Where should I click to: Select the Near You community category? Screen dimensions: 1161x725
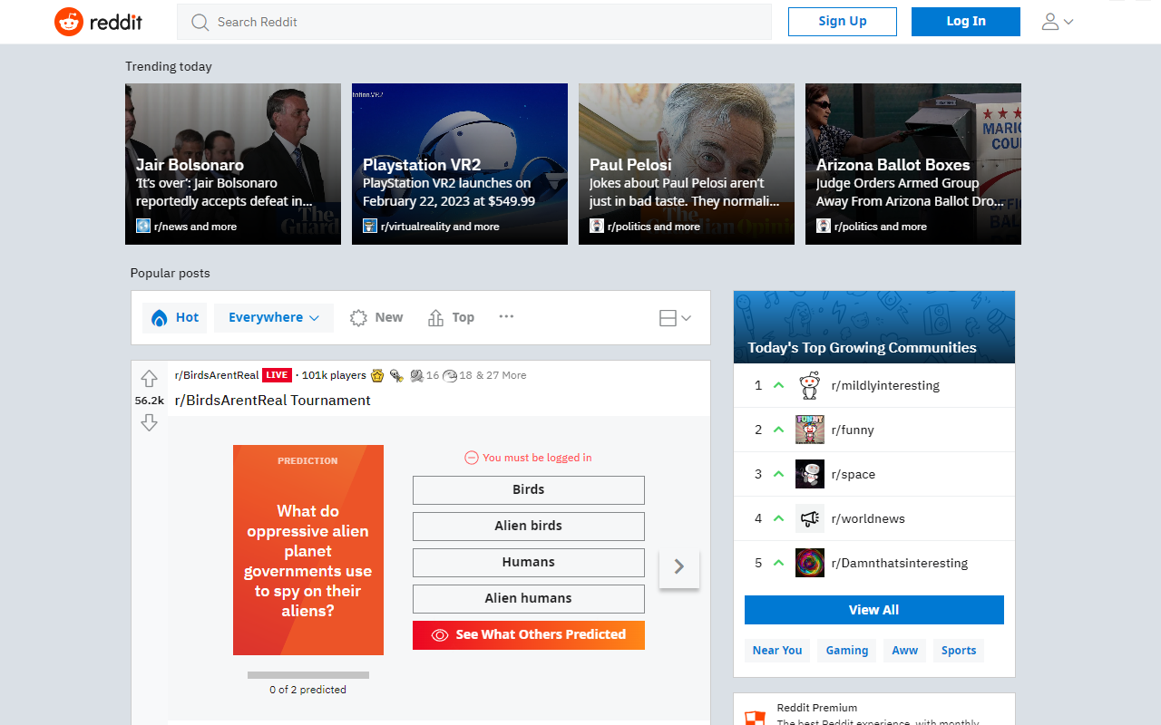coord(777,651)
